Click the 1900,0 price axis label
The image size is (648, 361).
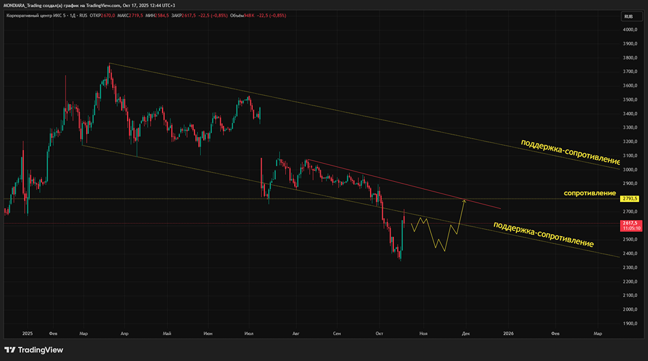(x=630, y=323)
